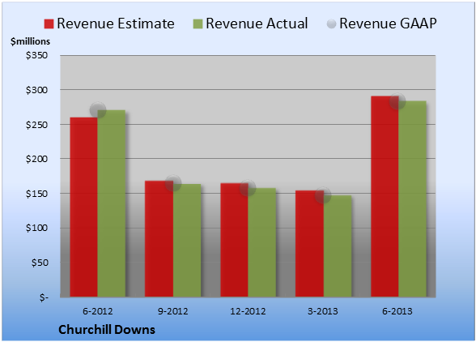
Task: Click the $100 axis value
Action: pos(36,228)
